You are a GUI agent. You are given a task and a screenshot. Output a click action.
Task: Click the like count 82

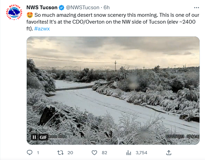(x=105, y=153)
